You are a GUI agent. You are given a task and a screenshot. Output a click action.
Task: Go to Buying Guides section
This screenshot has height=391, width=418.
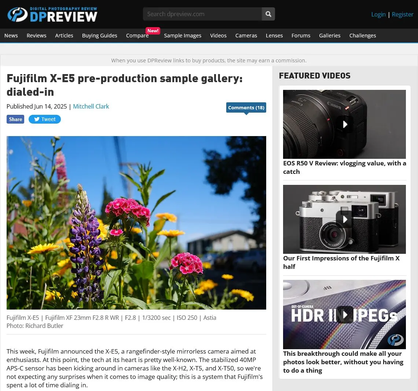pos(99,36)
